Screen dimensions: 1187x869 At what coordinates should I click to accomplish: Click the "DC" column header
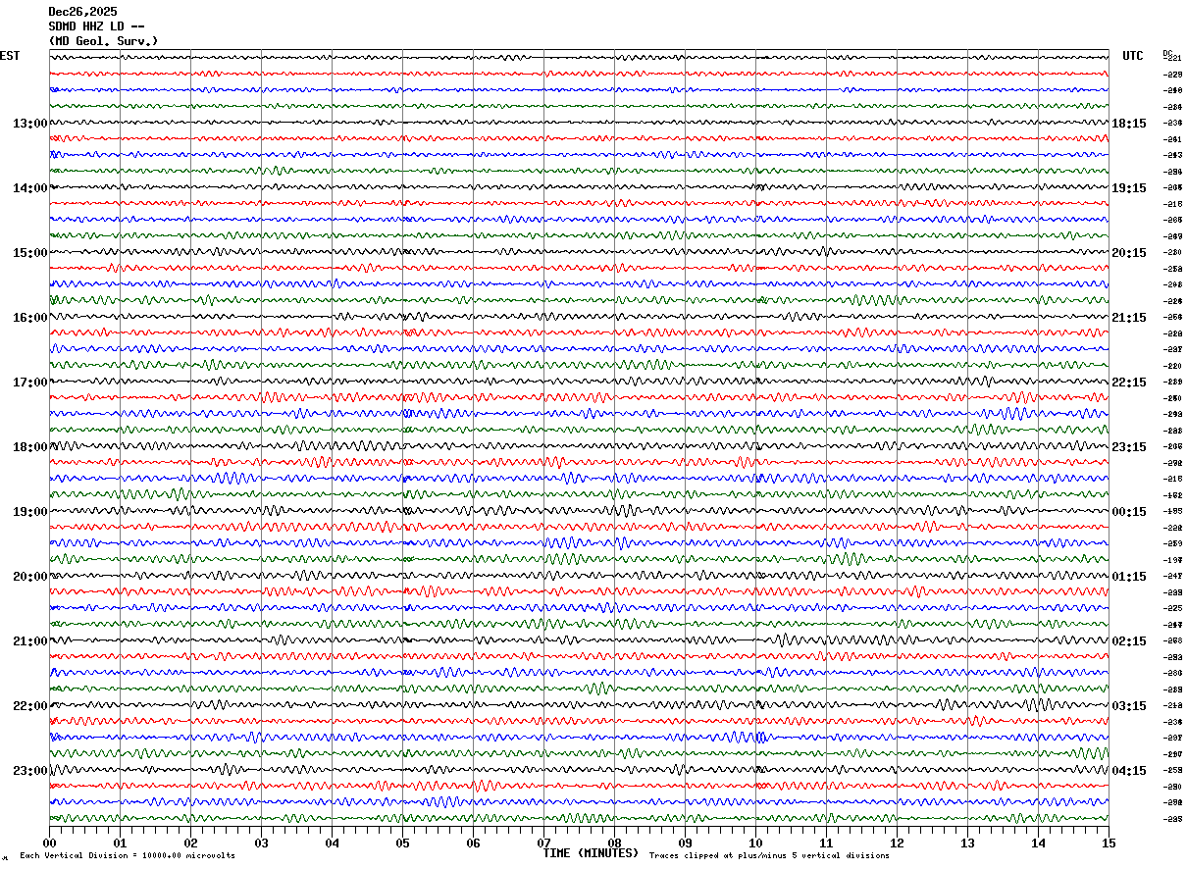(x=1167, y=53)
